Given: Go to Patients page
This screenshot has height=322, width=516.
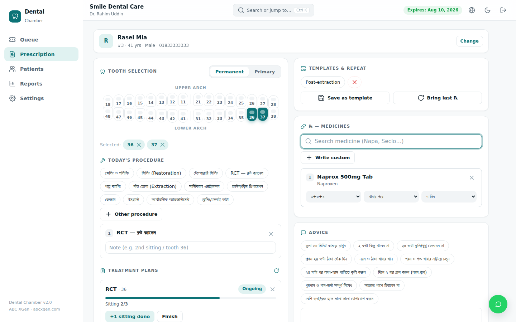Looking at the screenshot, I should (41, 69).
